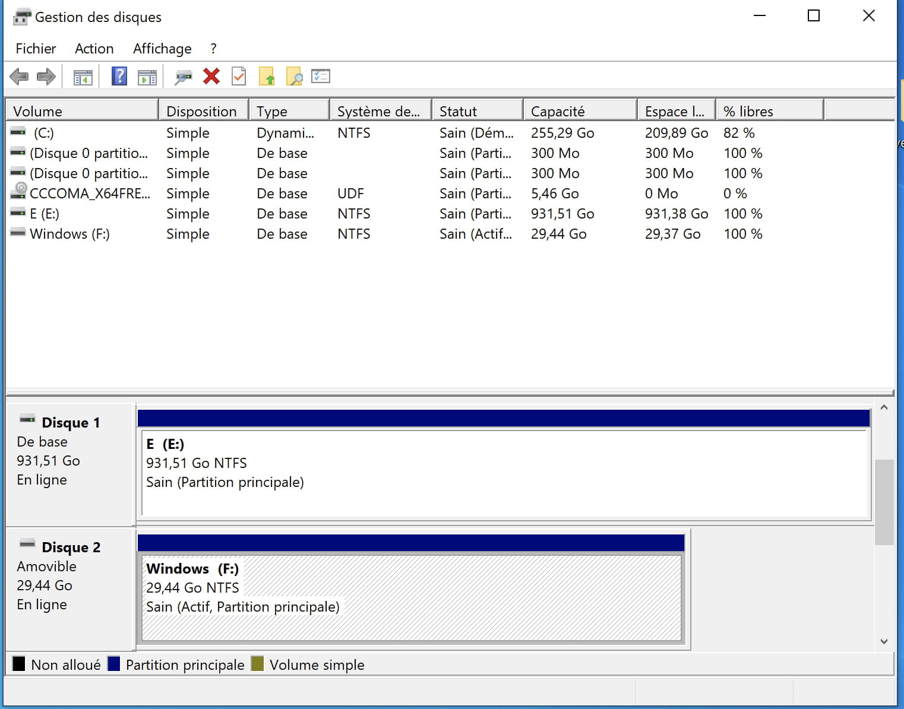Click the Back arrow toolbar icon
The width and height of the screenshot is (904, 709).
click(19, 77)
